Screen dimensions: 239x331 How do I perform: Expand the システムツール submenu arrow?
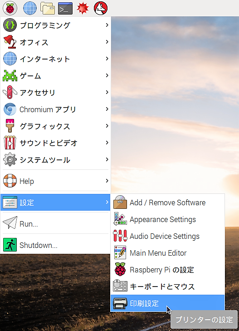(x=107, y=159)
